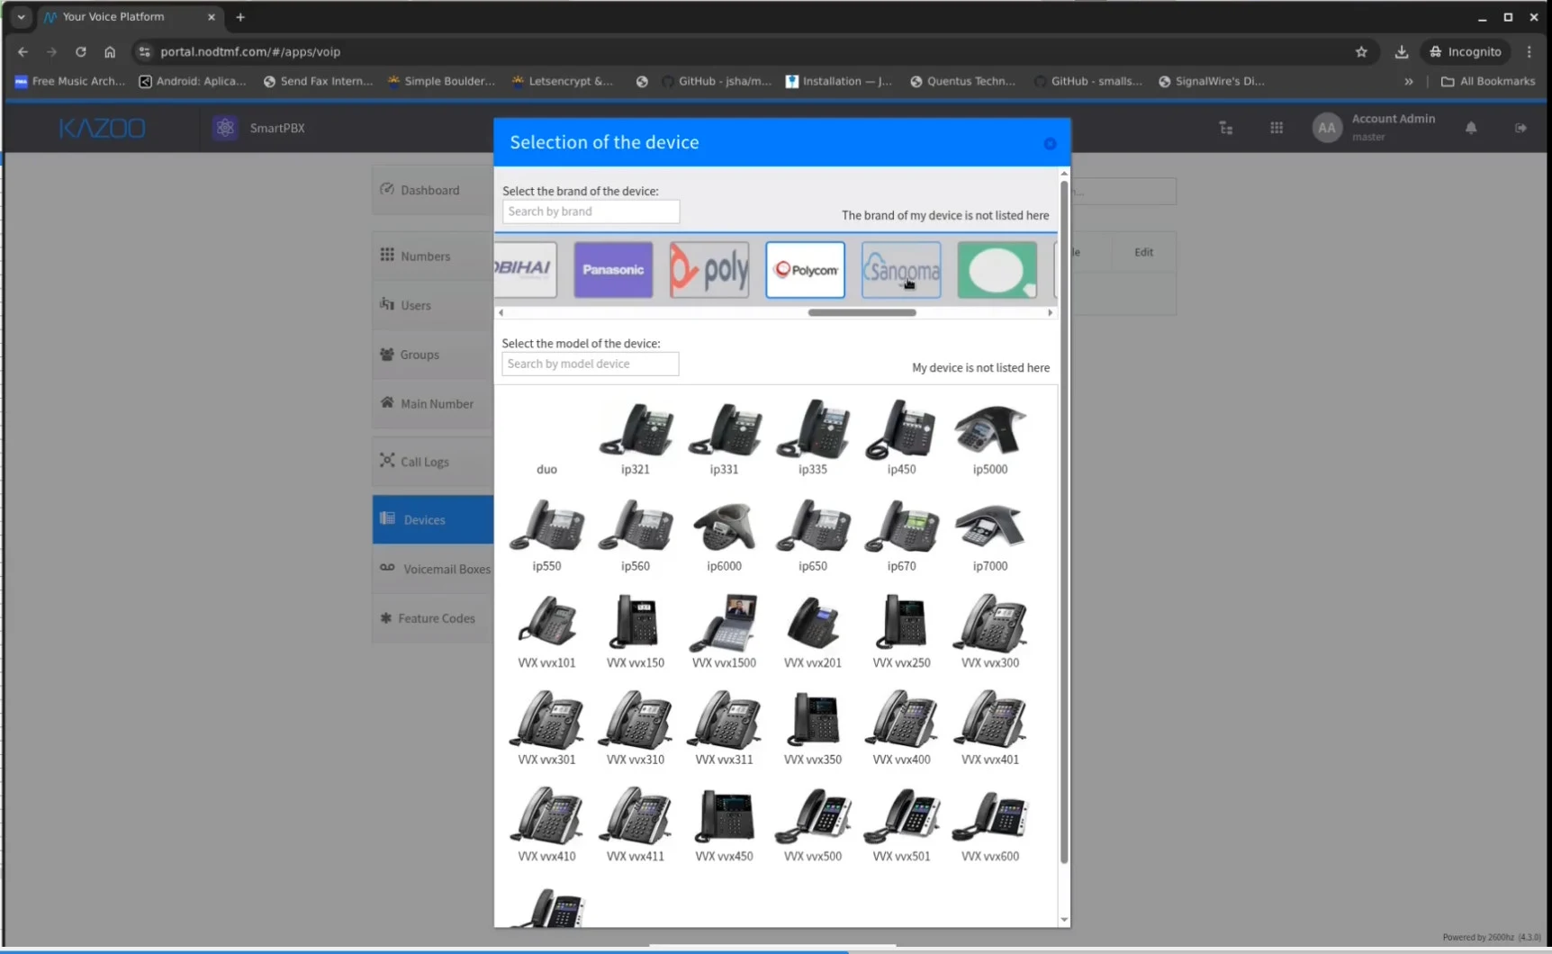Select the duo model entry

(x=546, y=438)
